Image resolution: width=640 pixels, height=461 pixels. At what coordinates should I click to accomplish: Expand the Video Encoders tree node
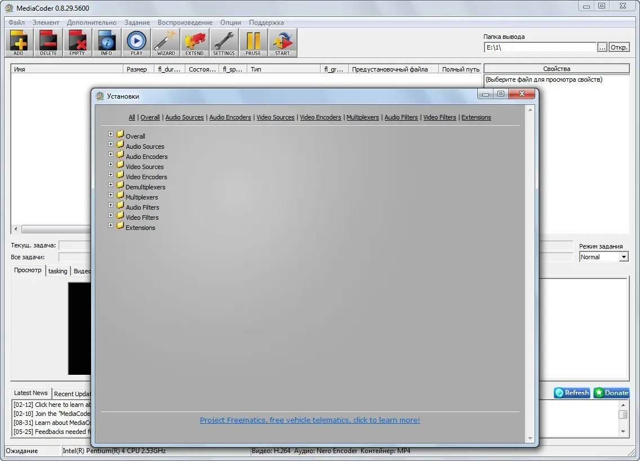point(110,175)
